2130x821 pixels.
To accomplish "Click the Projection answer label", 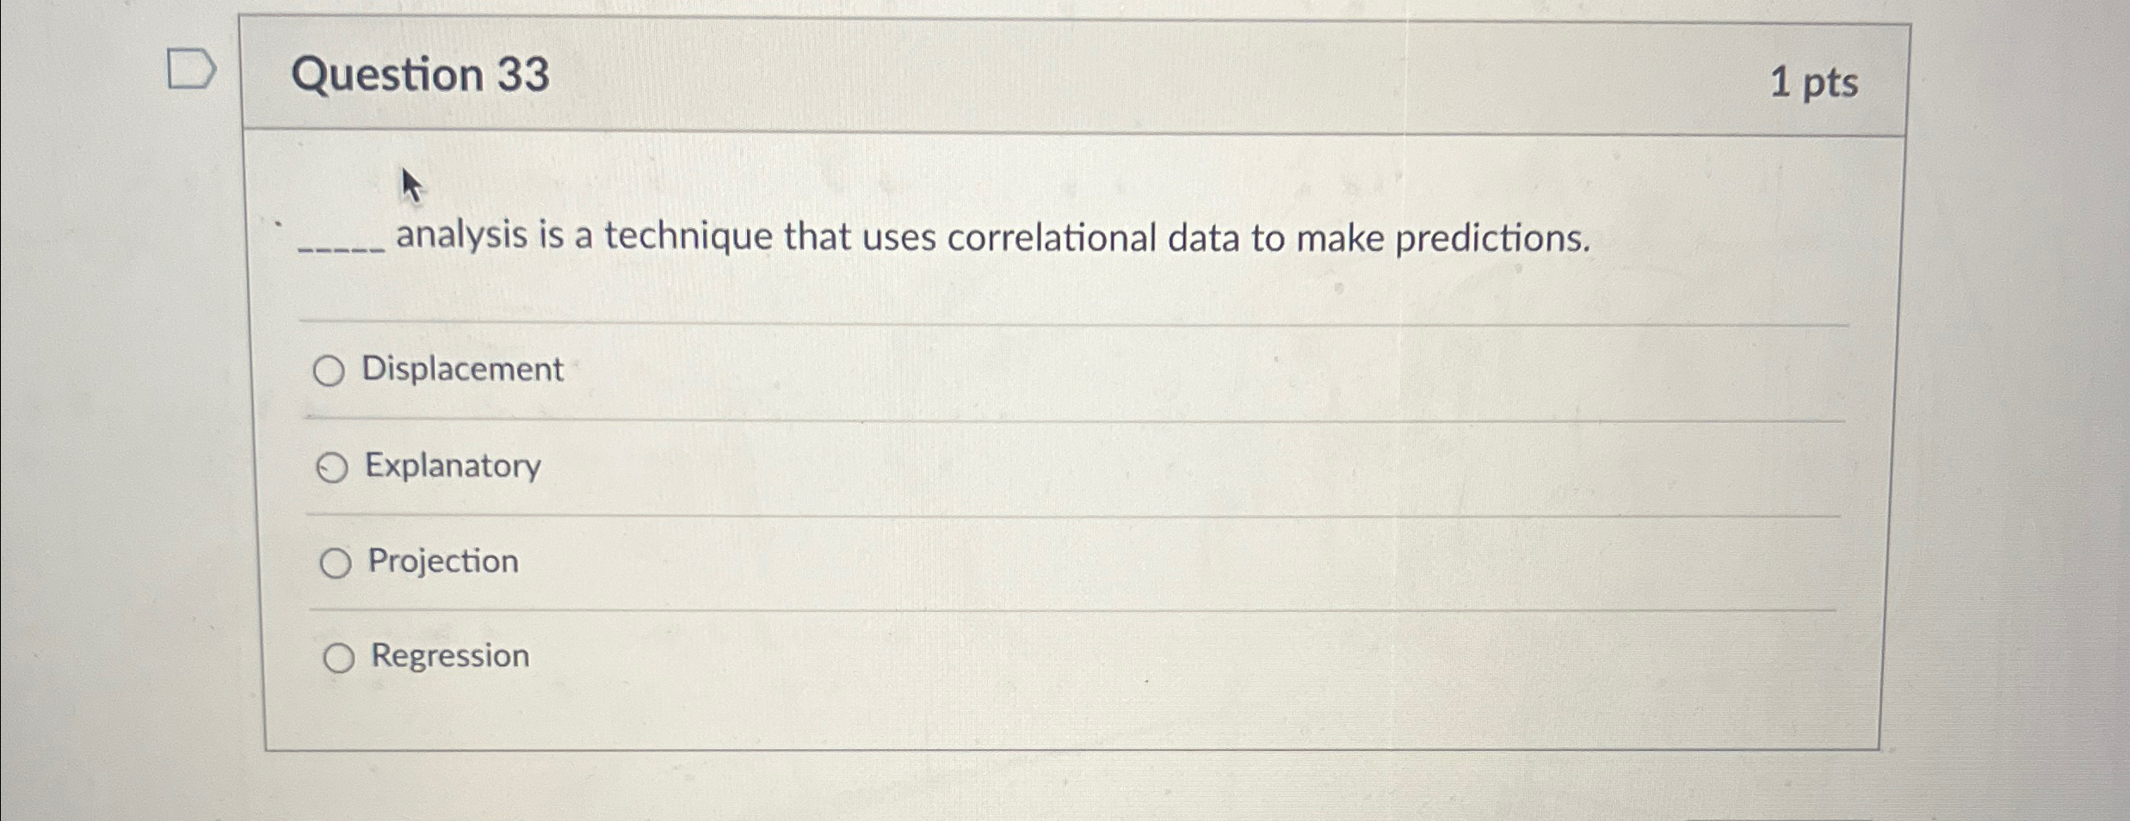I will (x=443, y=562).
